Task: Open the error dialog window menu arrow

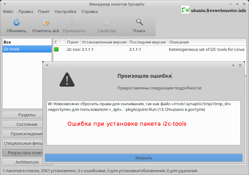Action: click(47, 66)
